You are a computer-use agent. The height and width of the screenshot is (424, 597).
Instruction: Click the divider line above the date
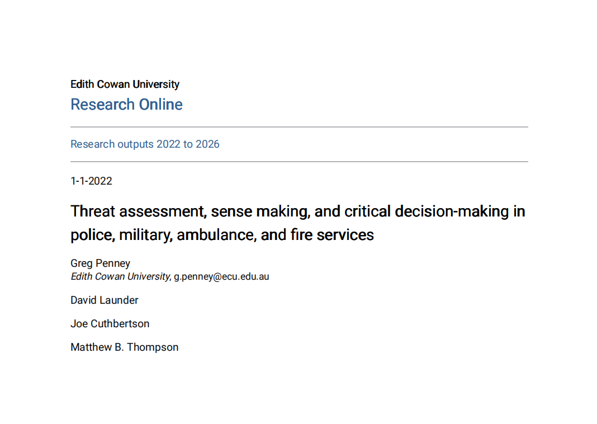(x=299, y=162)
